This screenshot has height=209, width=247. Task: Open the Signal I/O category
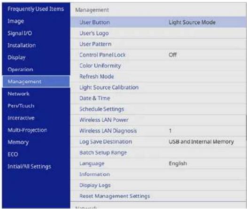tap(20, 33)
